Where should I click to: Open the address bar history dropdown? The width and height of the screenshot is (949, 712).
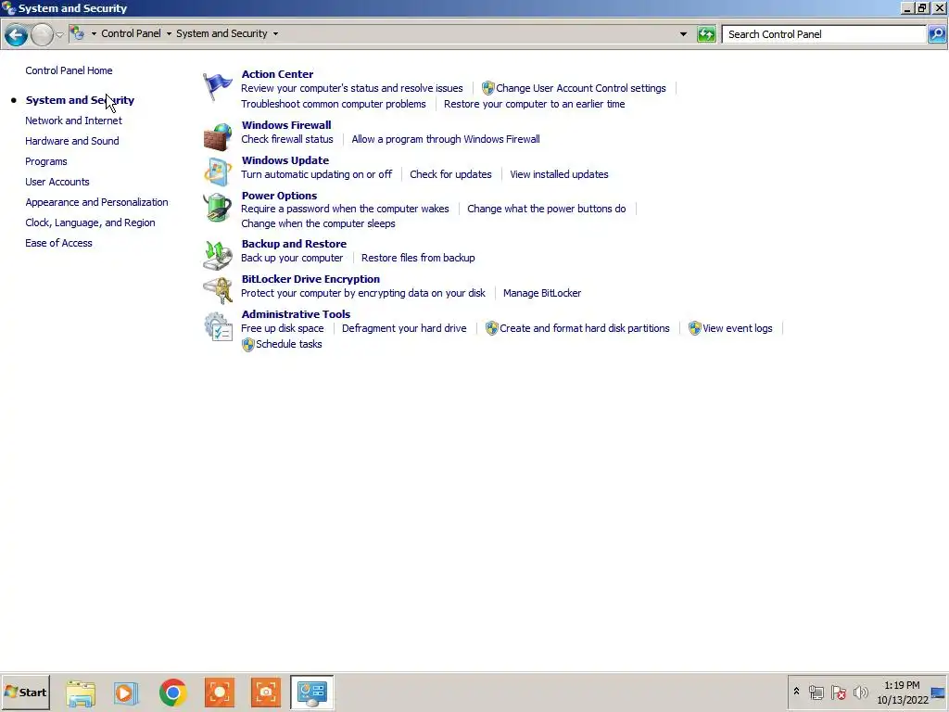click(x=683, y=34)
